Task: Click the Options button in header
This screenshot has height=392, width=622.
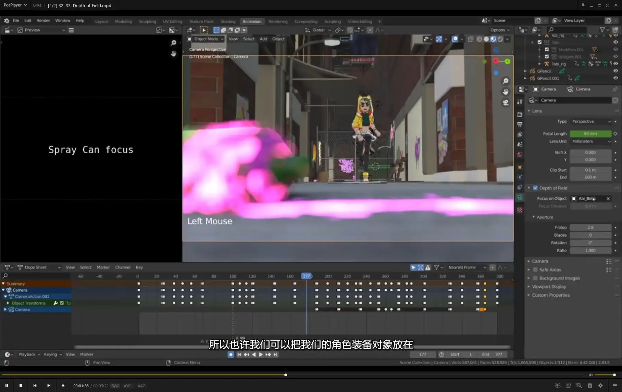Action: click(499, 30)
